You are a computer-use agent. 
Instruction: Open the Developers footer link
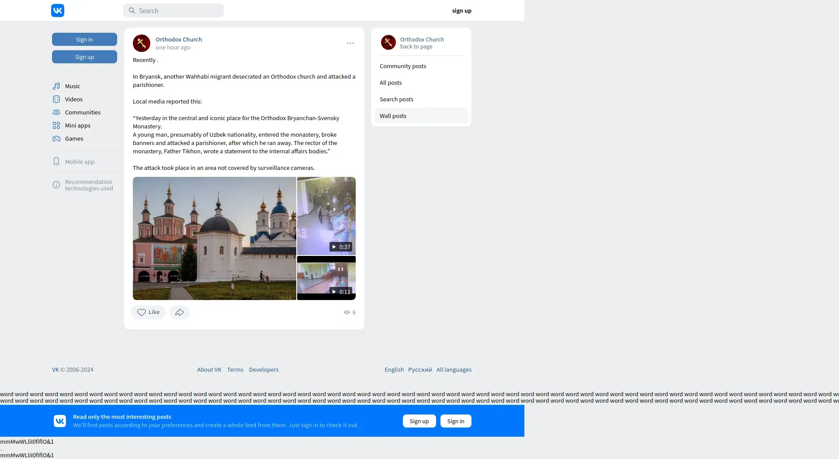tap(264, 369)
